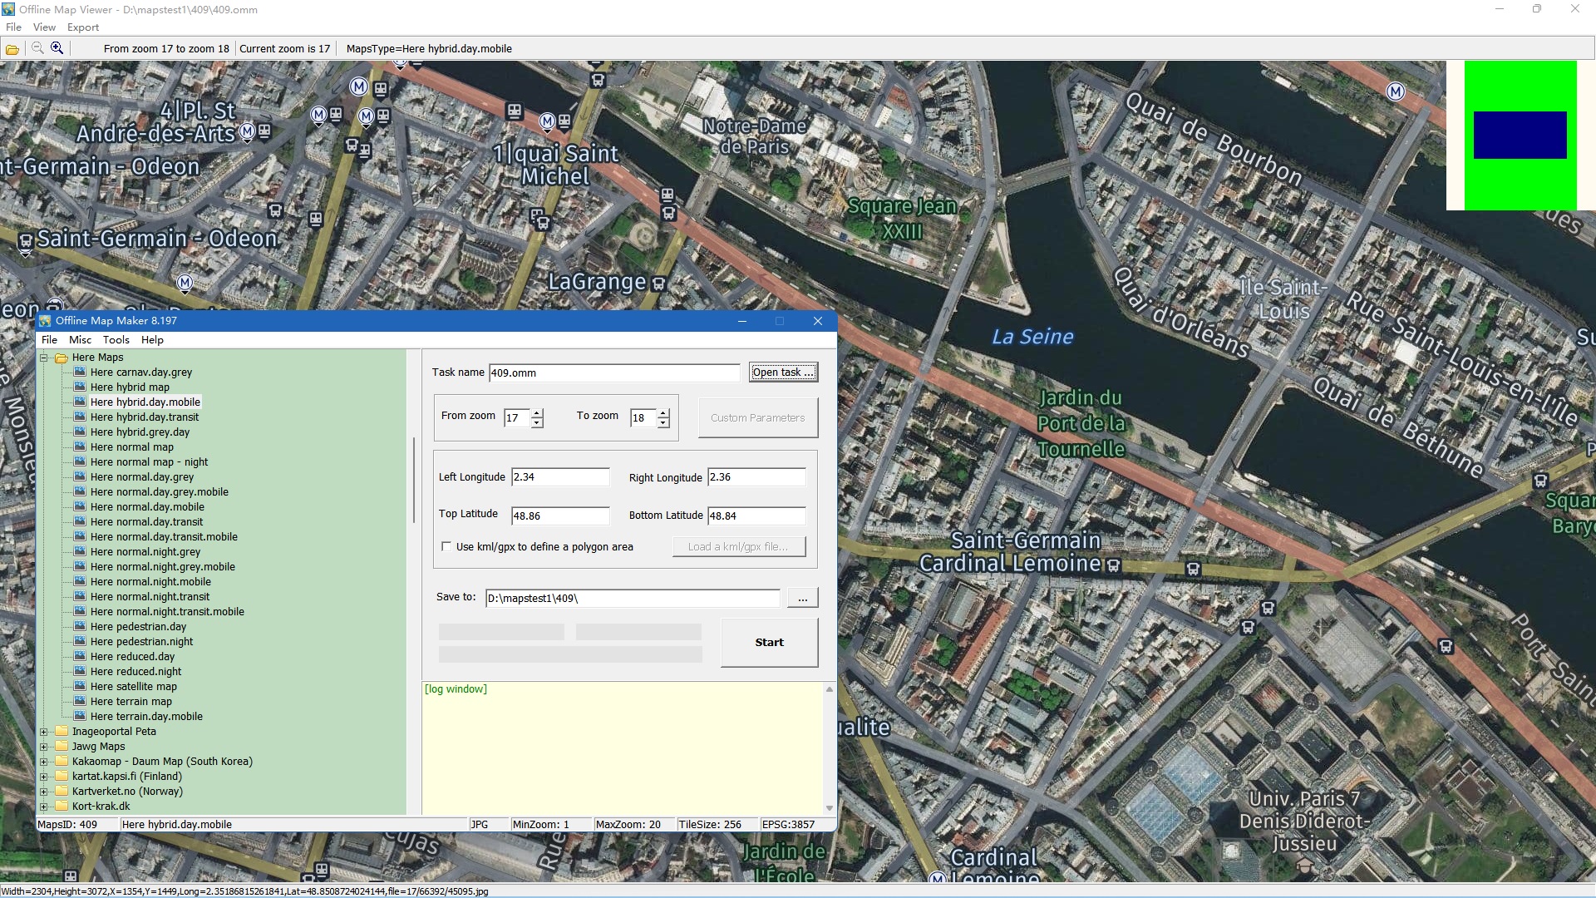The height and width of the screenshot is (898, 1596).
Task: Select map icon beside Here normal.day.mobile
Action: tap(80, 506)
